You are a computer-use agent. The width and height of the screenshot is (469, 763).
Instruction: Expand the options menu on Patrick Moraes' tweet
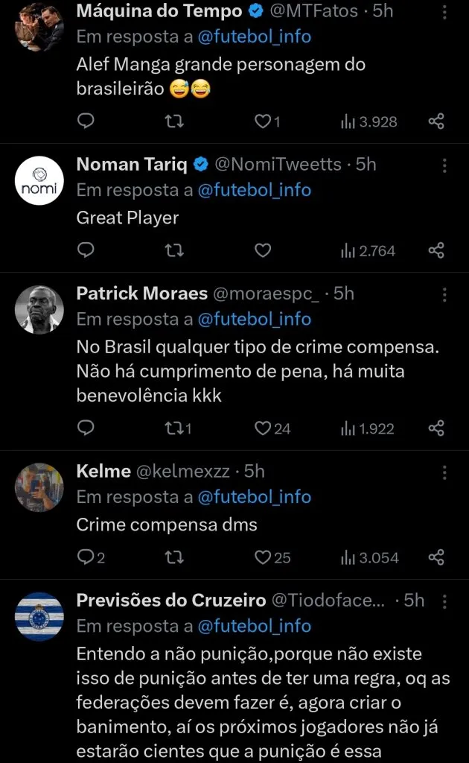(444, 292)
